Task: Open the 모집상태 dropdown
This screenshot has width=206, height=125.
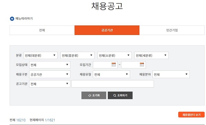Action: point(50,65)
